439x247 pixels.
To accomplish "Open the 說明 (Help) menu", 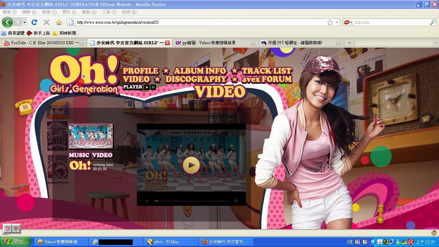I will coord(129,12).
